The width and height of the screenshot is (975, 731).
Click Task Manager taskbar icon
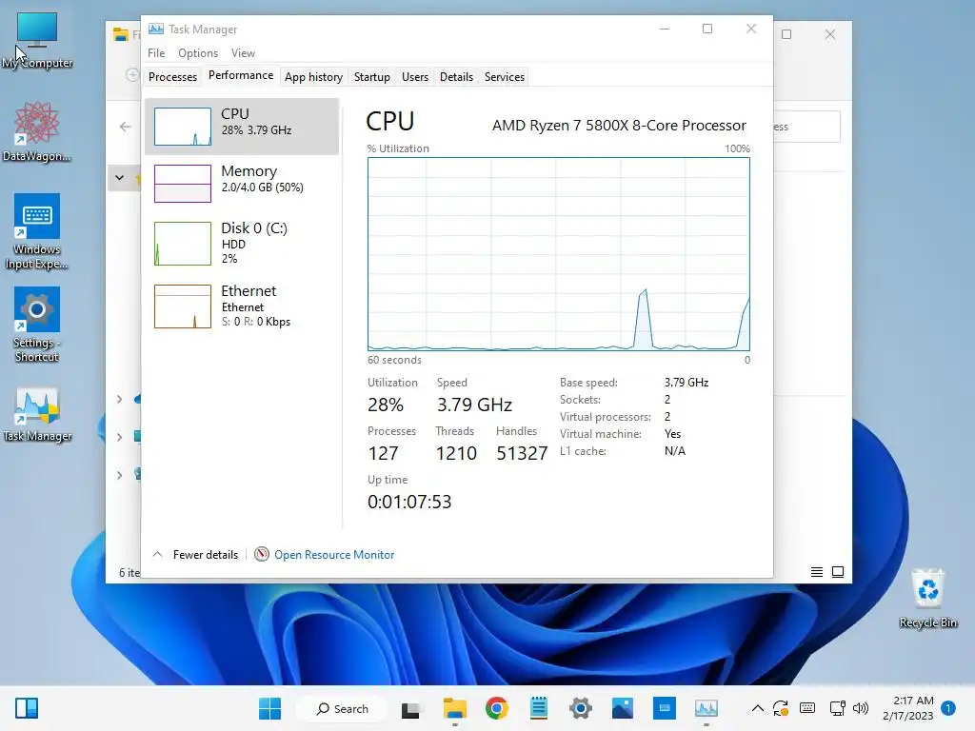[x=706, y=708]
